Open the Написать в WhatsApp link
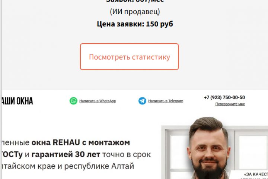Screen dimensions: 268x179 point(98,101)
